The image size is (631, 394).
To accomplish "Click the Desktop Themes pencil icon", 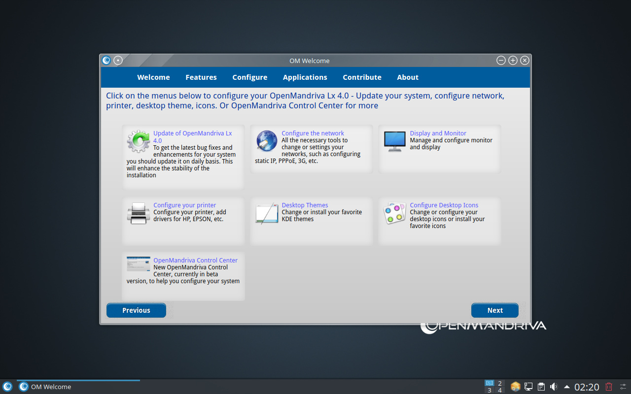I will (x=267, y=213).
